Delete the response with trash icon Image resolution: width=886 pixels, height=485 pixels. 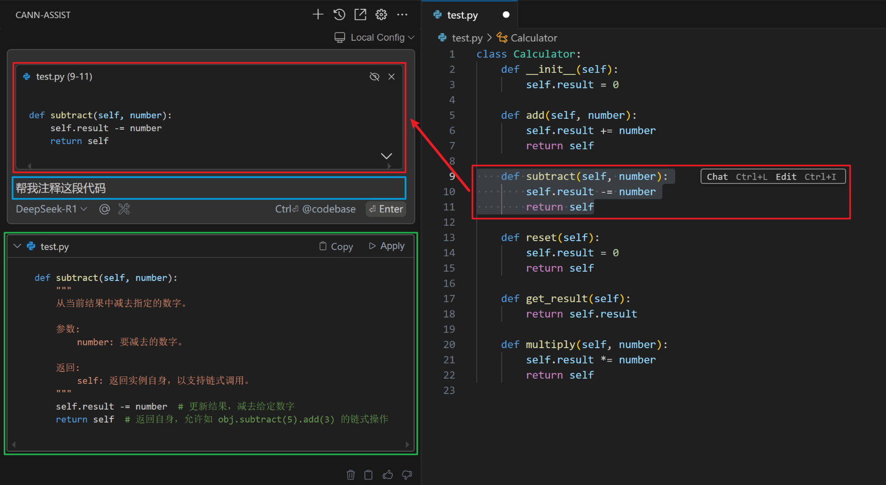(x=350, y=475)
